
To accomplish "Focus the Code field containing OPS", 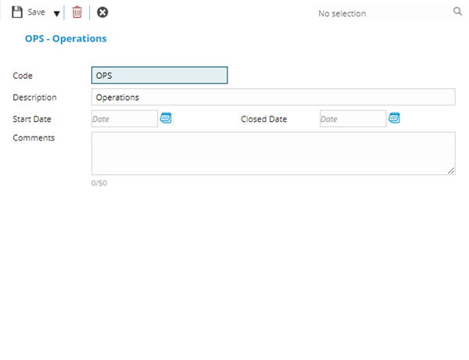I will pos(159,76).
